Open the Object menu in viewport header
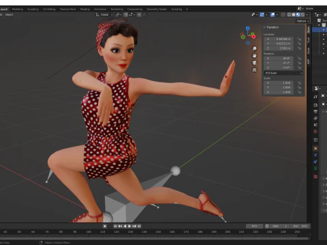The height and width of the screenshot is (245, 327). tap(10, 14)
